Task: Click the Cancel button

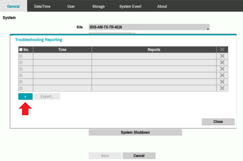Action: [x=139, y=156]
